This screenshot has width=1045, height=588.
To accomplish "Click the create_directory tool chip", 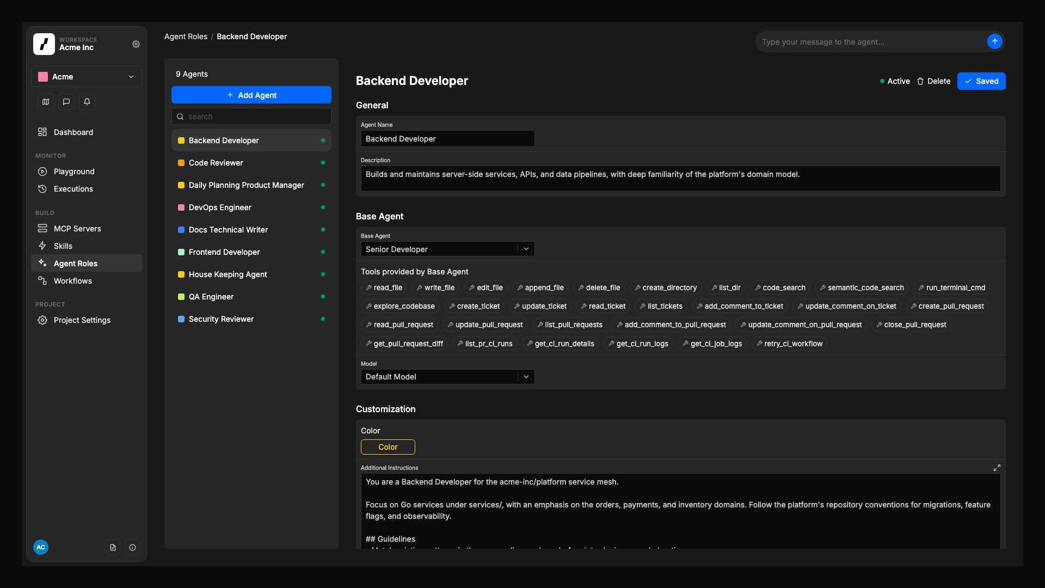I will pos(666,287).
